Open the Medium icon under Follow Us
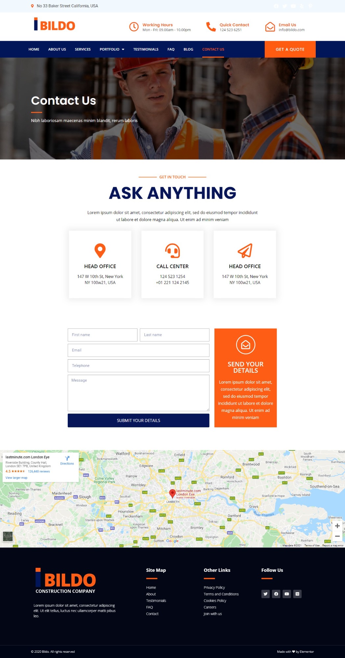Screen dimensions: 345x658 pyautogui.click(x=297, y=594)
